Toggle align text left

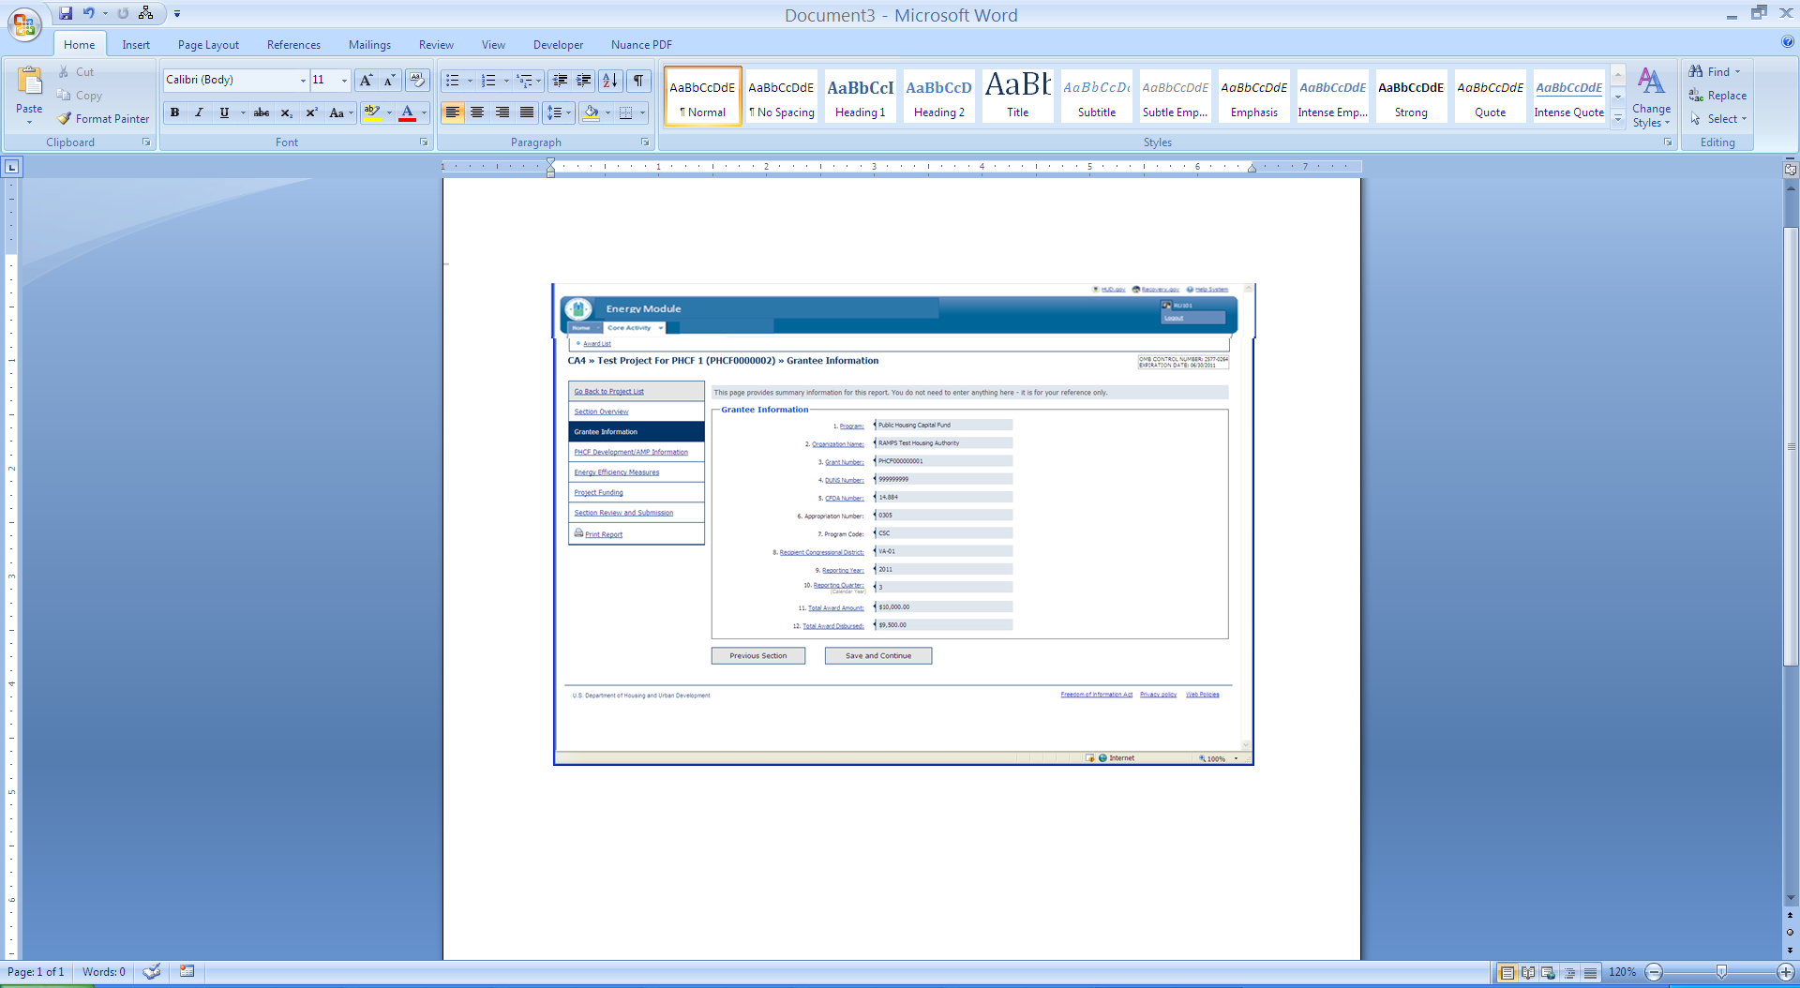click(x=453, y=112)
